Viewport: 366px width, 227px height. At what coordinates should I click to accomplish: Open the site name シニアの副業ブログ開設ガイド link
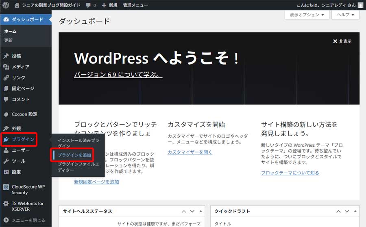(51, 5)
